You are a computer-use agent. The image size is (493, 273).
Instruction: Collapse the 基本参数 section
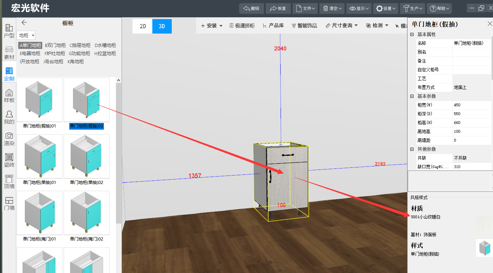click(x=412, y=96)
